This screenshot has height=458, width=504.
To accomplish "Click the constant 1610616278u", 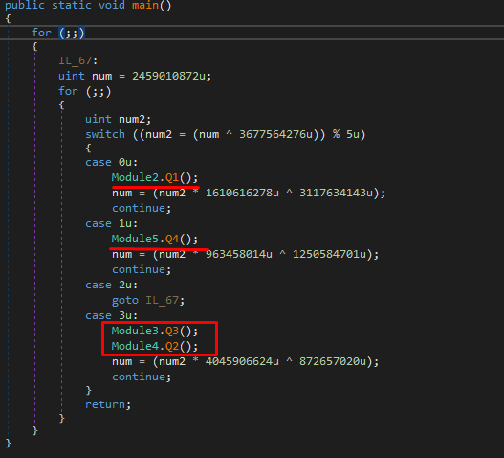I will click(x=242, y=193).
